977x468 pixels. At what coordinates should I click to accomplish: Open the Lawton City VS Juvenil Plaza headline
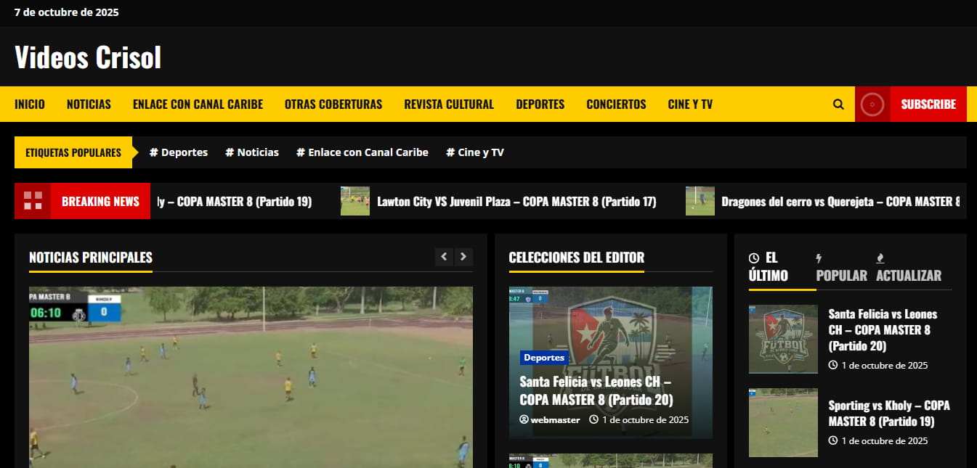[516, 202]
